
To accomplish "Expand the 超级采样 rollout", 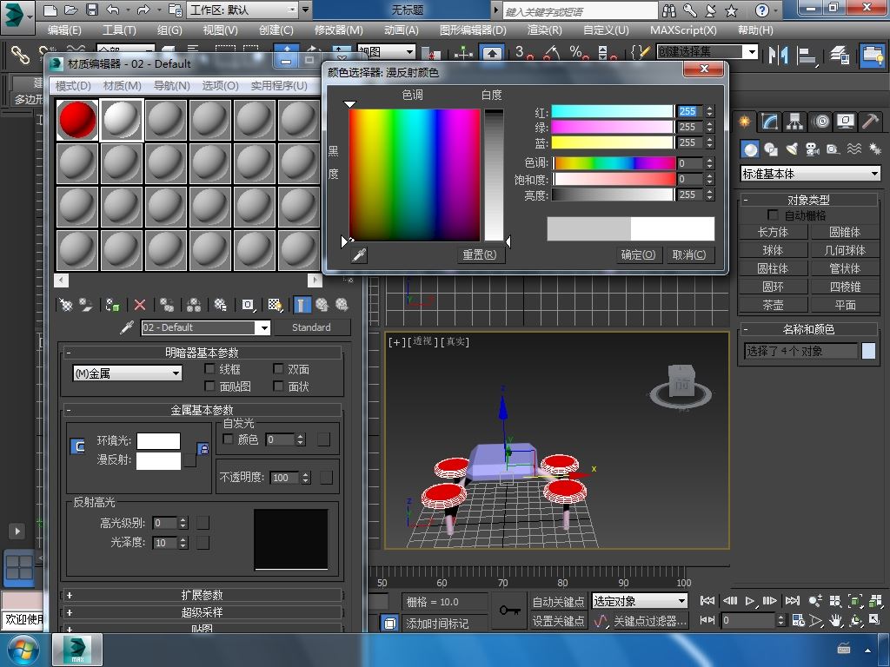I will tap(202, 612).
